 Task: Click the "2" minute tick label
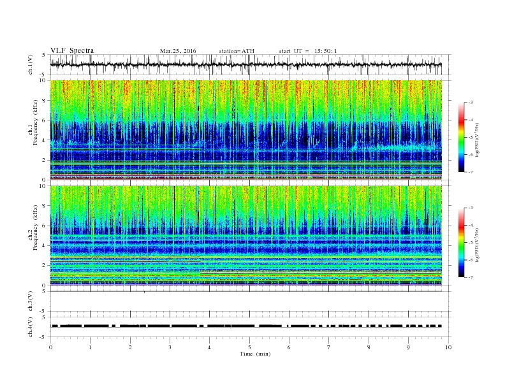pos(130,347)
